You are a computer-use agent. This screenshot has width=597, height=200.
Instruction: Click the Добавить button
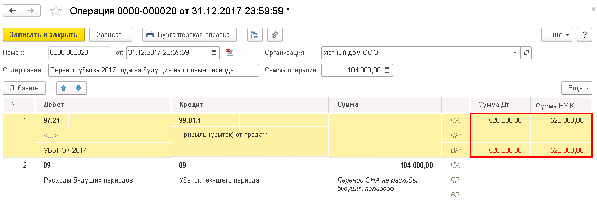coord(24,88)
